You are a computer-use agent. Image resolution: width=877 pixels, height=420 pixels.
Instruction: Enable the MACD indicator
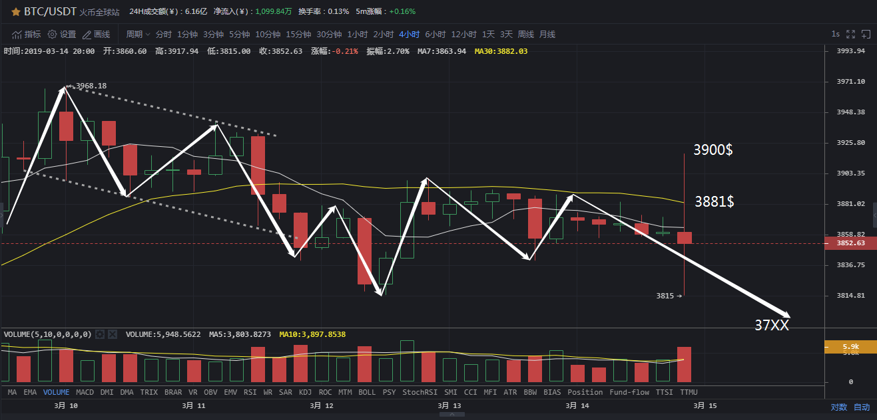85,392
